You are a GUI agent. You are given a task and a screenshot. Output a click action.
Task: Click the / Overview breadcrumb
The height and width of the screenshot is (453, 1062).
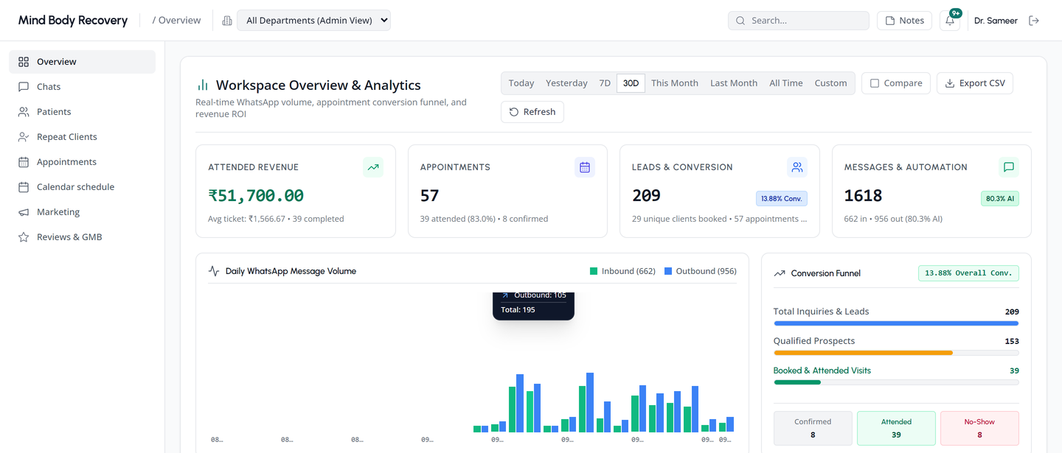(176, 21)
